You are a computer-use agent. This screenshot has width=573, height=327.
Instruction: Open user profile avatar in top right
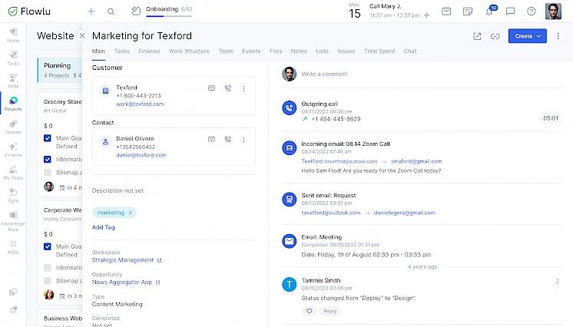pyautogui.click(x=553, y=12)
